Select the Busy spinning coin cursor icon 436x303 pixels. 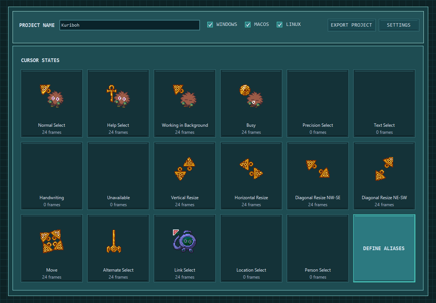point(251,96)
